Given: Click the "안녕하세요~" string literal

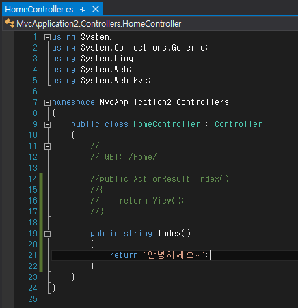Looking at the screenshot, I should (174, 255).
